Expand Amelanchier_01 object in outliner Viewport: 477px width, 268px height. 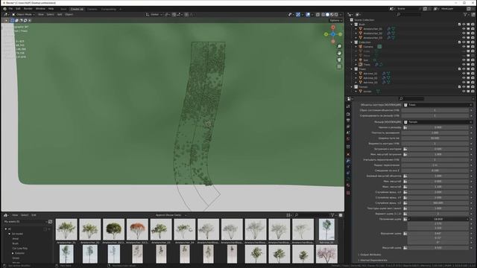[356, 29]
